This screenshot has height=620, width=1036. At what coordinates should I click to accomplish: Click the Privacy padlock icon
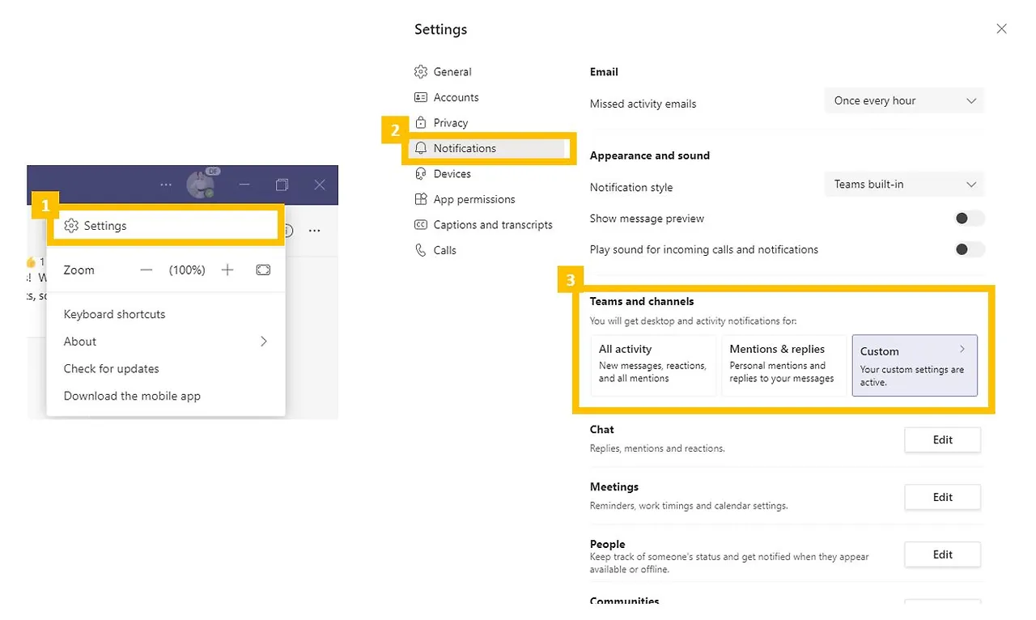pyautogui.click(x=421, y=123)
